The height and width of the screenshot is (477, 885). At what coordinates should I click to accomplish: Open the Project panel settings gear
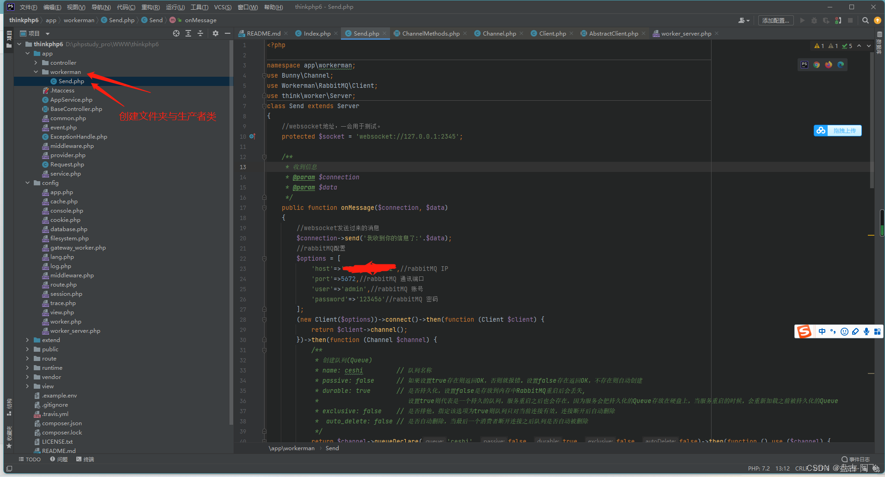[216, 33]
